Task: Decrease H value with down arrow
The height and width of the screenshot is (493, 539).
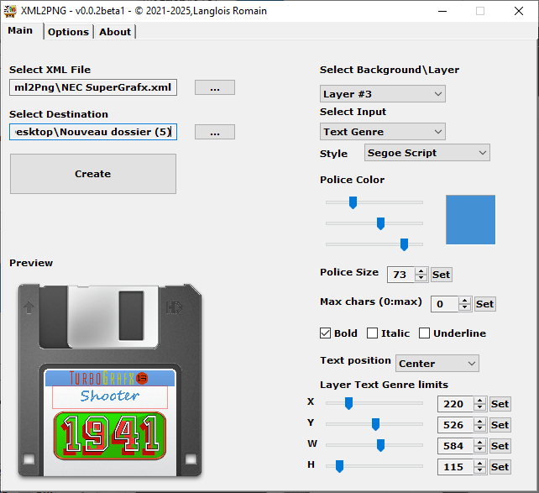Action: [x=480, y=470]
